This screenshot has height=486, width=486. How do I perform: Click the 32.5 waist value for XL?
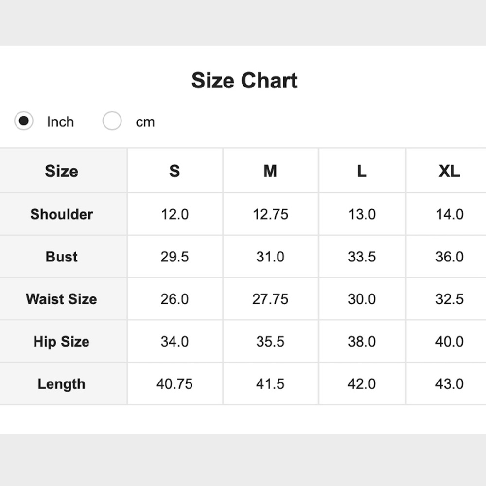(x=449, y=299)
